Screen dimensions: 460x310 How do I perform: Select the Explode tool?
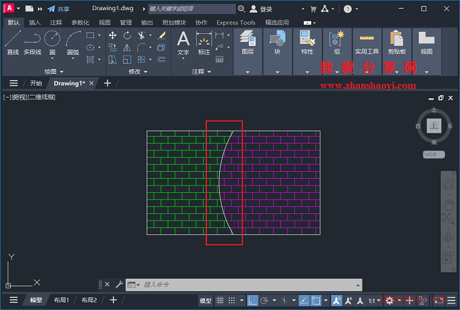point(162,47)
